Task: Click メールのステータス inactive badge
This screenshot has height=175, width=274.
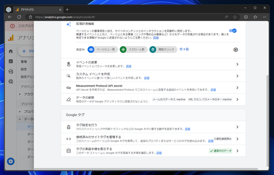Action: (169, 99)
